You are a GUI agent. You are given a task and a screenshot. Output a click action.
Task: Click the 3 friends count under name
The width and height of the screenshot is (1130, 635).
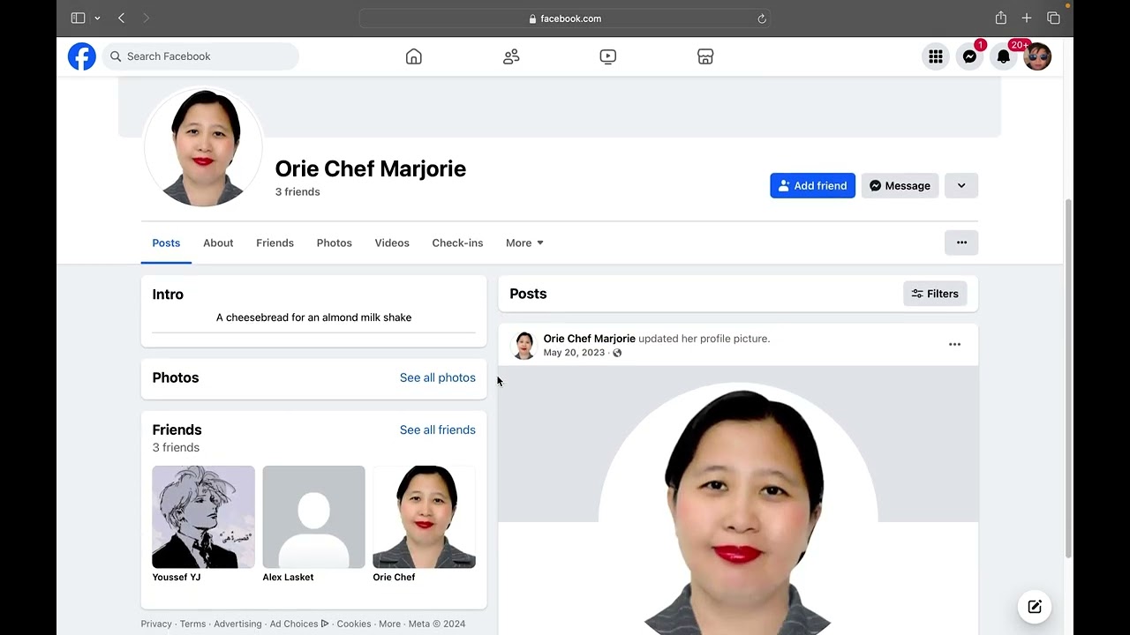tap(298, 191)
